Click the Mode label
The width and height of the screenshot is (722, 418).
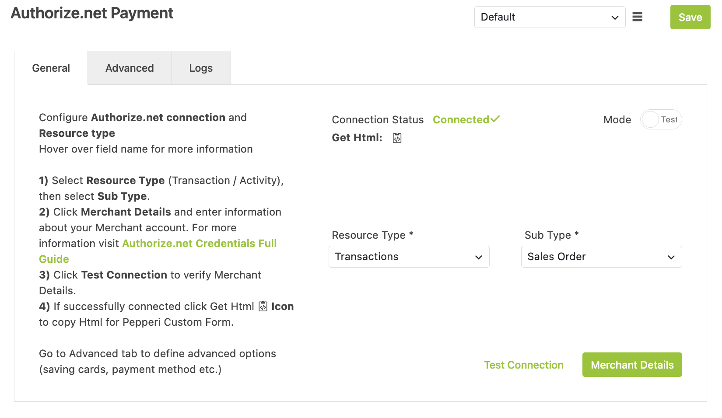point(617,119)
